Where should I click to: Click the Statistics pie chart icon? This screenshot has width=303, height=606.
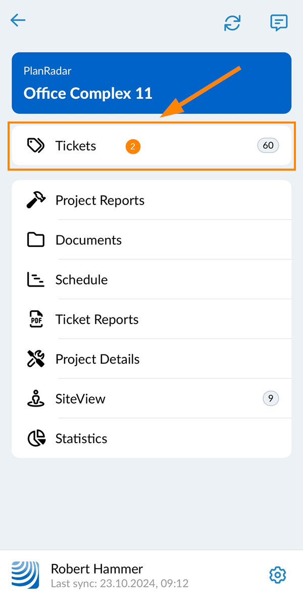(35, 438)
